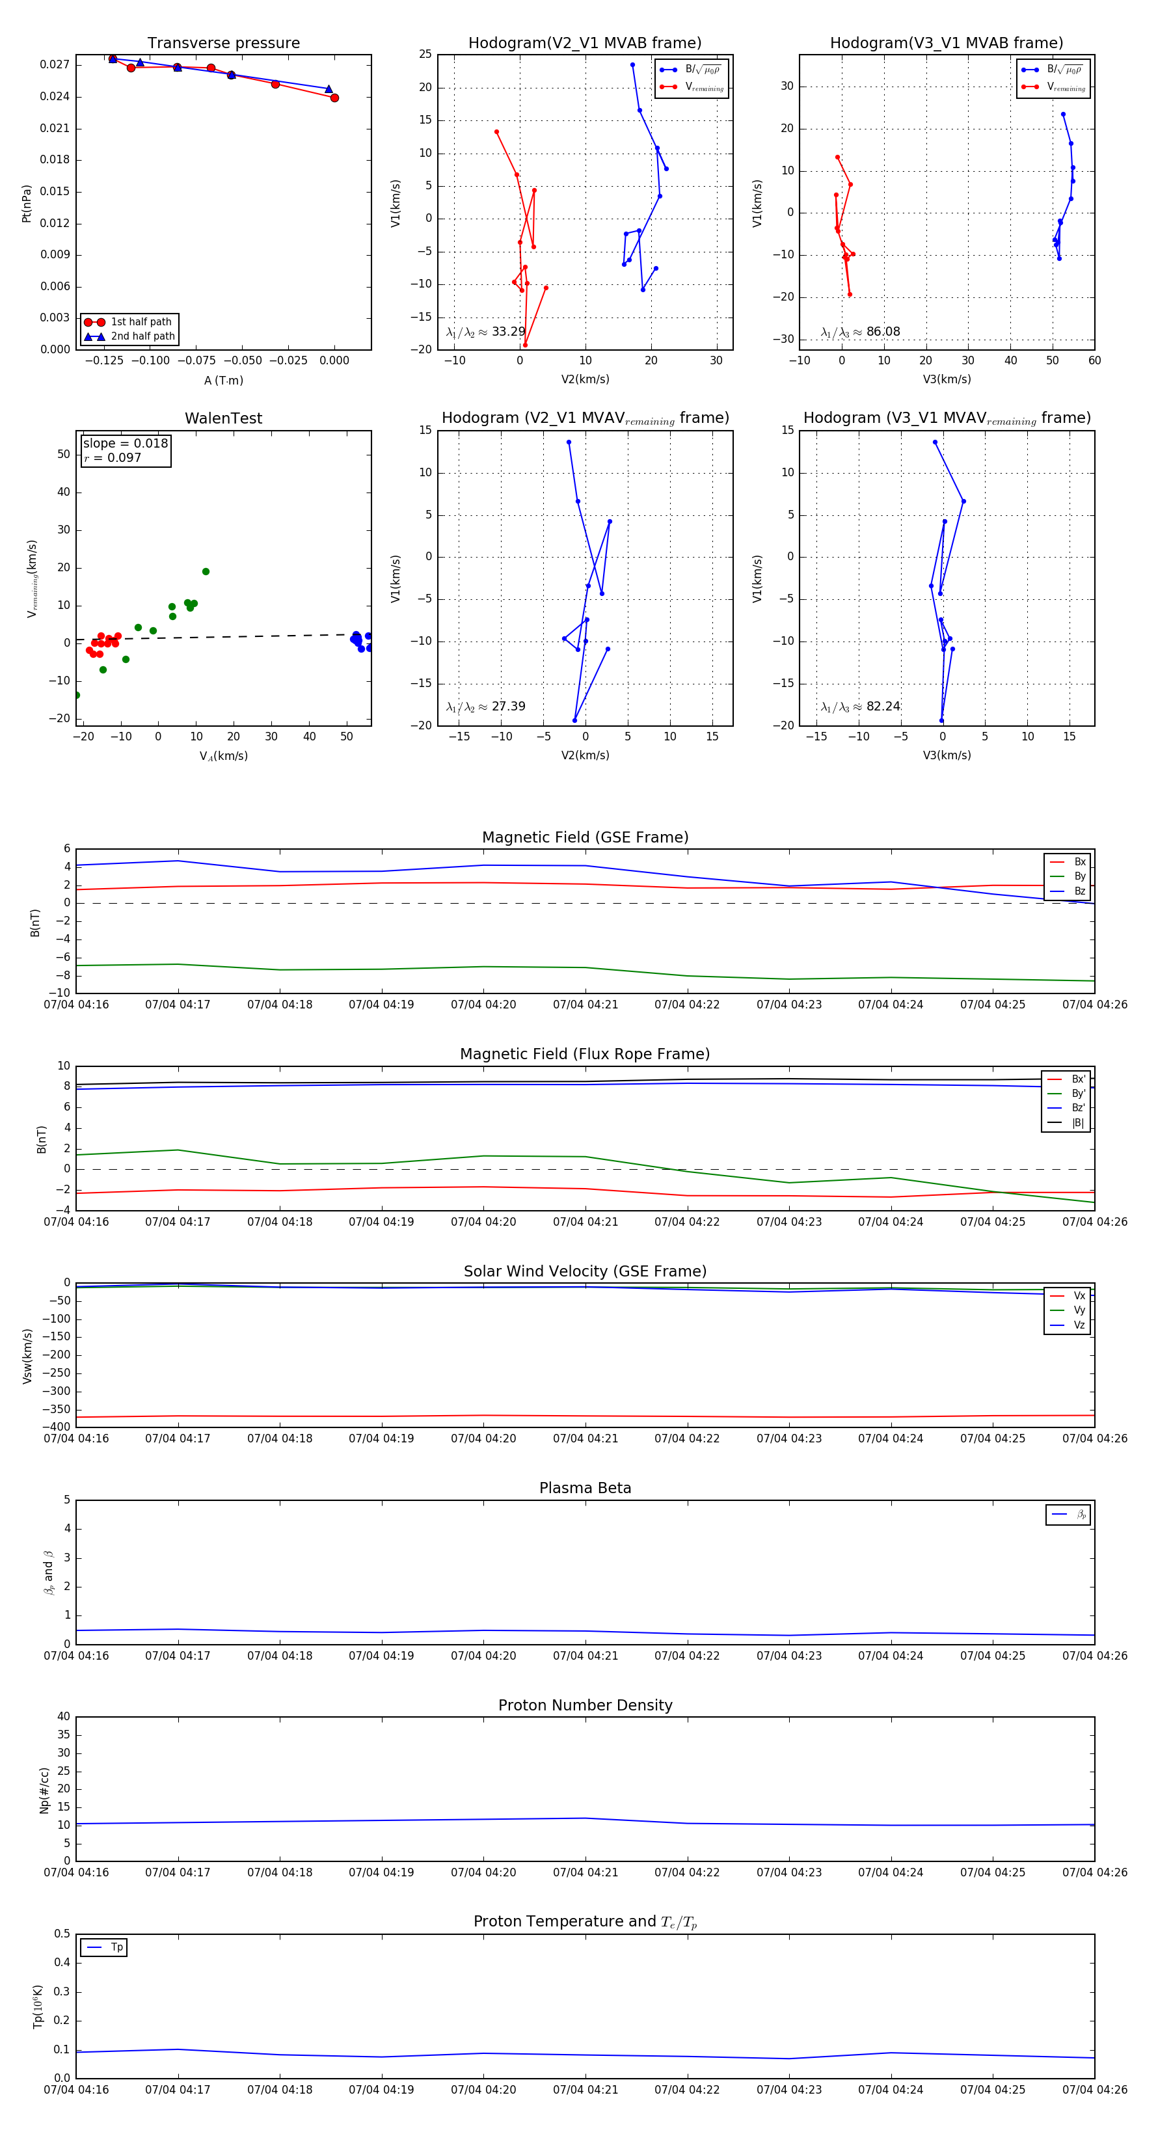
Task: Click the "Pt(nPa)" y-axis label
Action: (x=27, y=204)
